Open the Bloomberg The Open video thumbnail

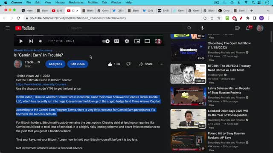188,51
